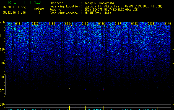The image size is (174, 110).
Task: Click the meteor count label
Action: pyautogui.click(x=39, y=9)
